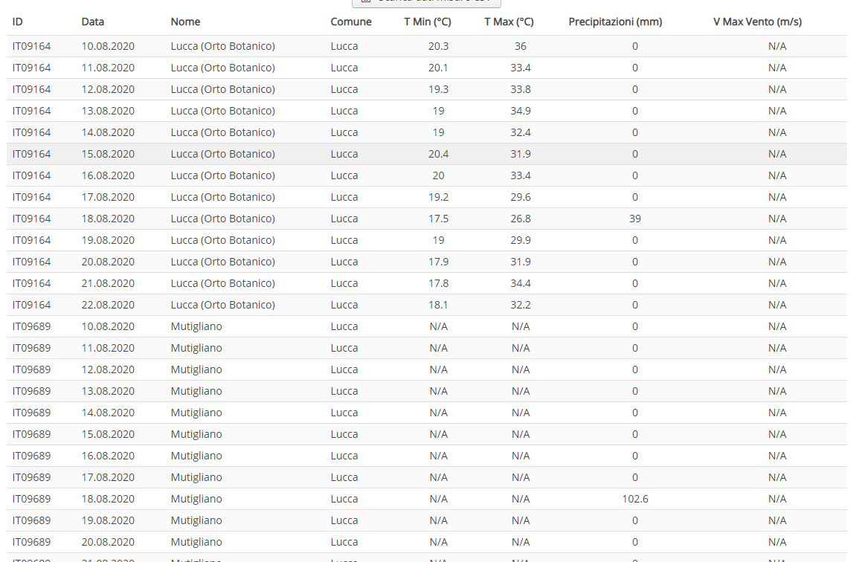Click wind N/A in Orto Botanico 17.08.2020 row
This screenshot has height=562, width=868.
(777, 197)
